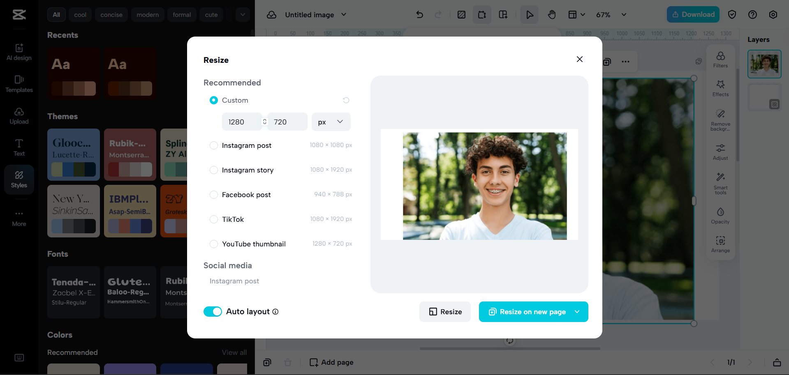
Task: Expand the style tags chevron
Action: (243, 15)
